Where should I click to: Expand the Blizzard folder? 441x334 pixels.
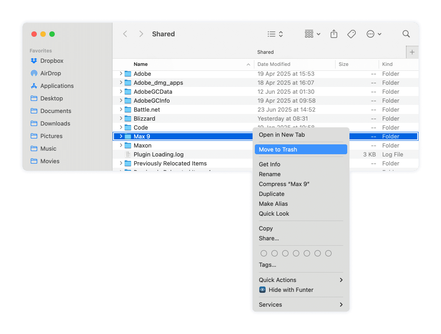[121, 119]
